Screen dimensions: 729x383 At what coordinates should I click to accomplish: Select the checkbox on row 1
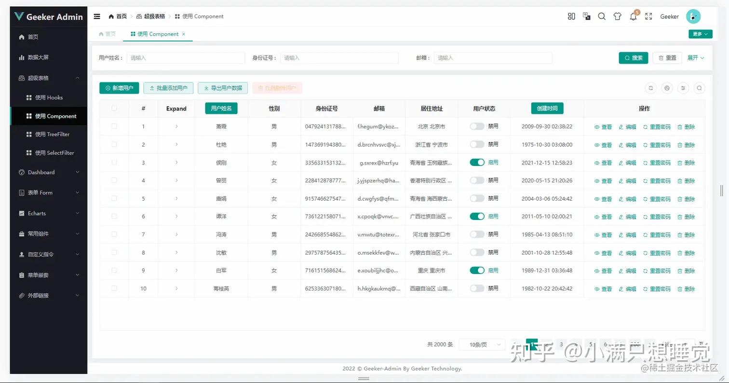click(x=114, y=126)
